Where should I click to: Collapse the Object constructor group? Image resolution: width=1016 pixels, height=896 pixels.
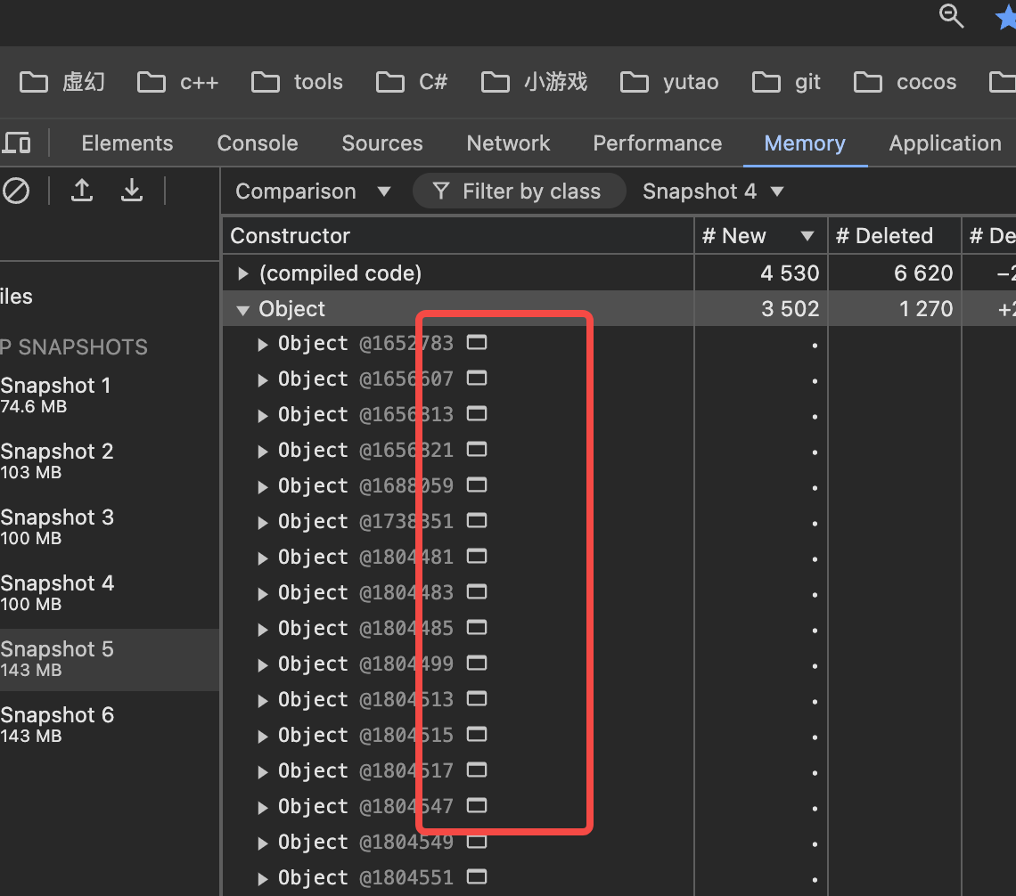tap(243, 310)
